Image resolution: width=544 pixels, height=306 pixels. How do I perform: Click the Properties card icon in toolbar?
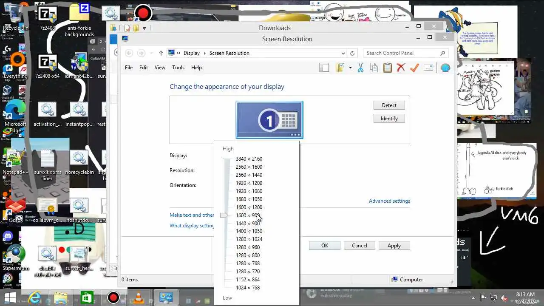428,68
